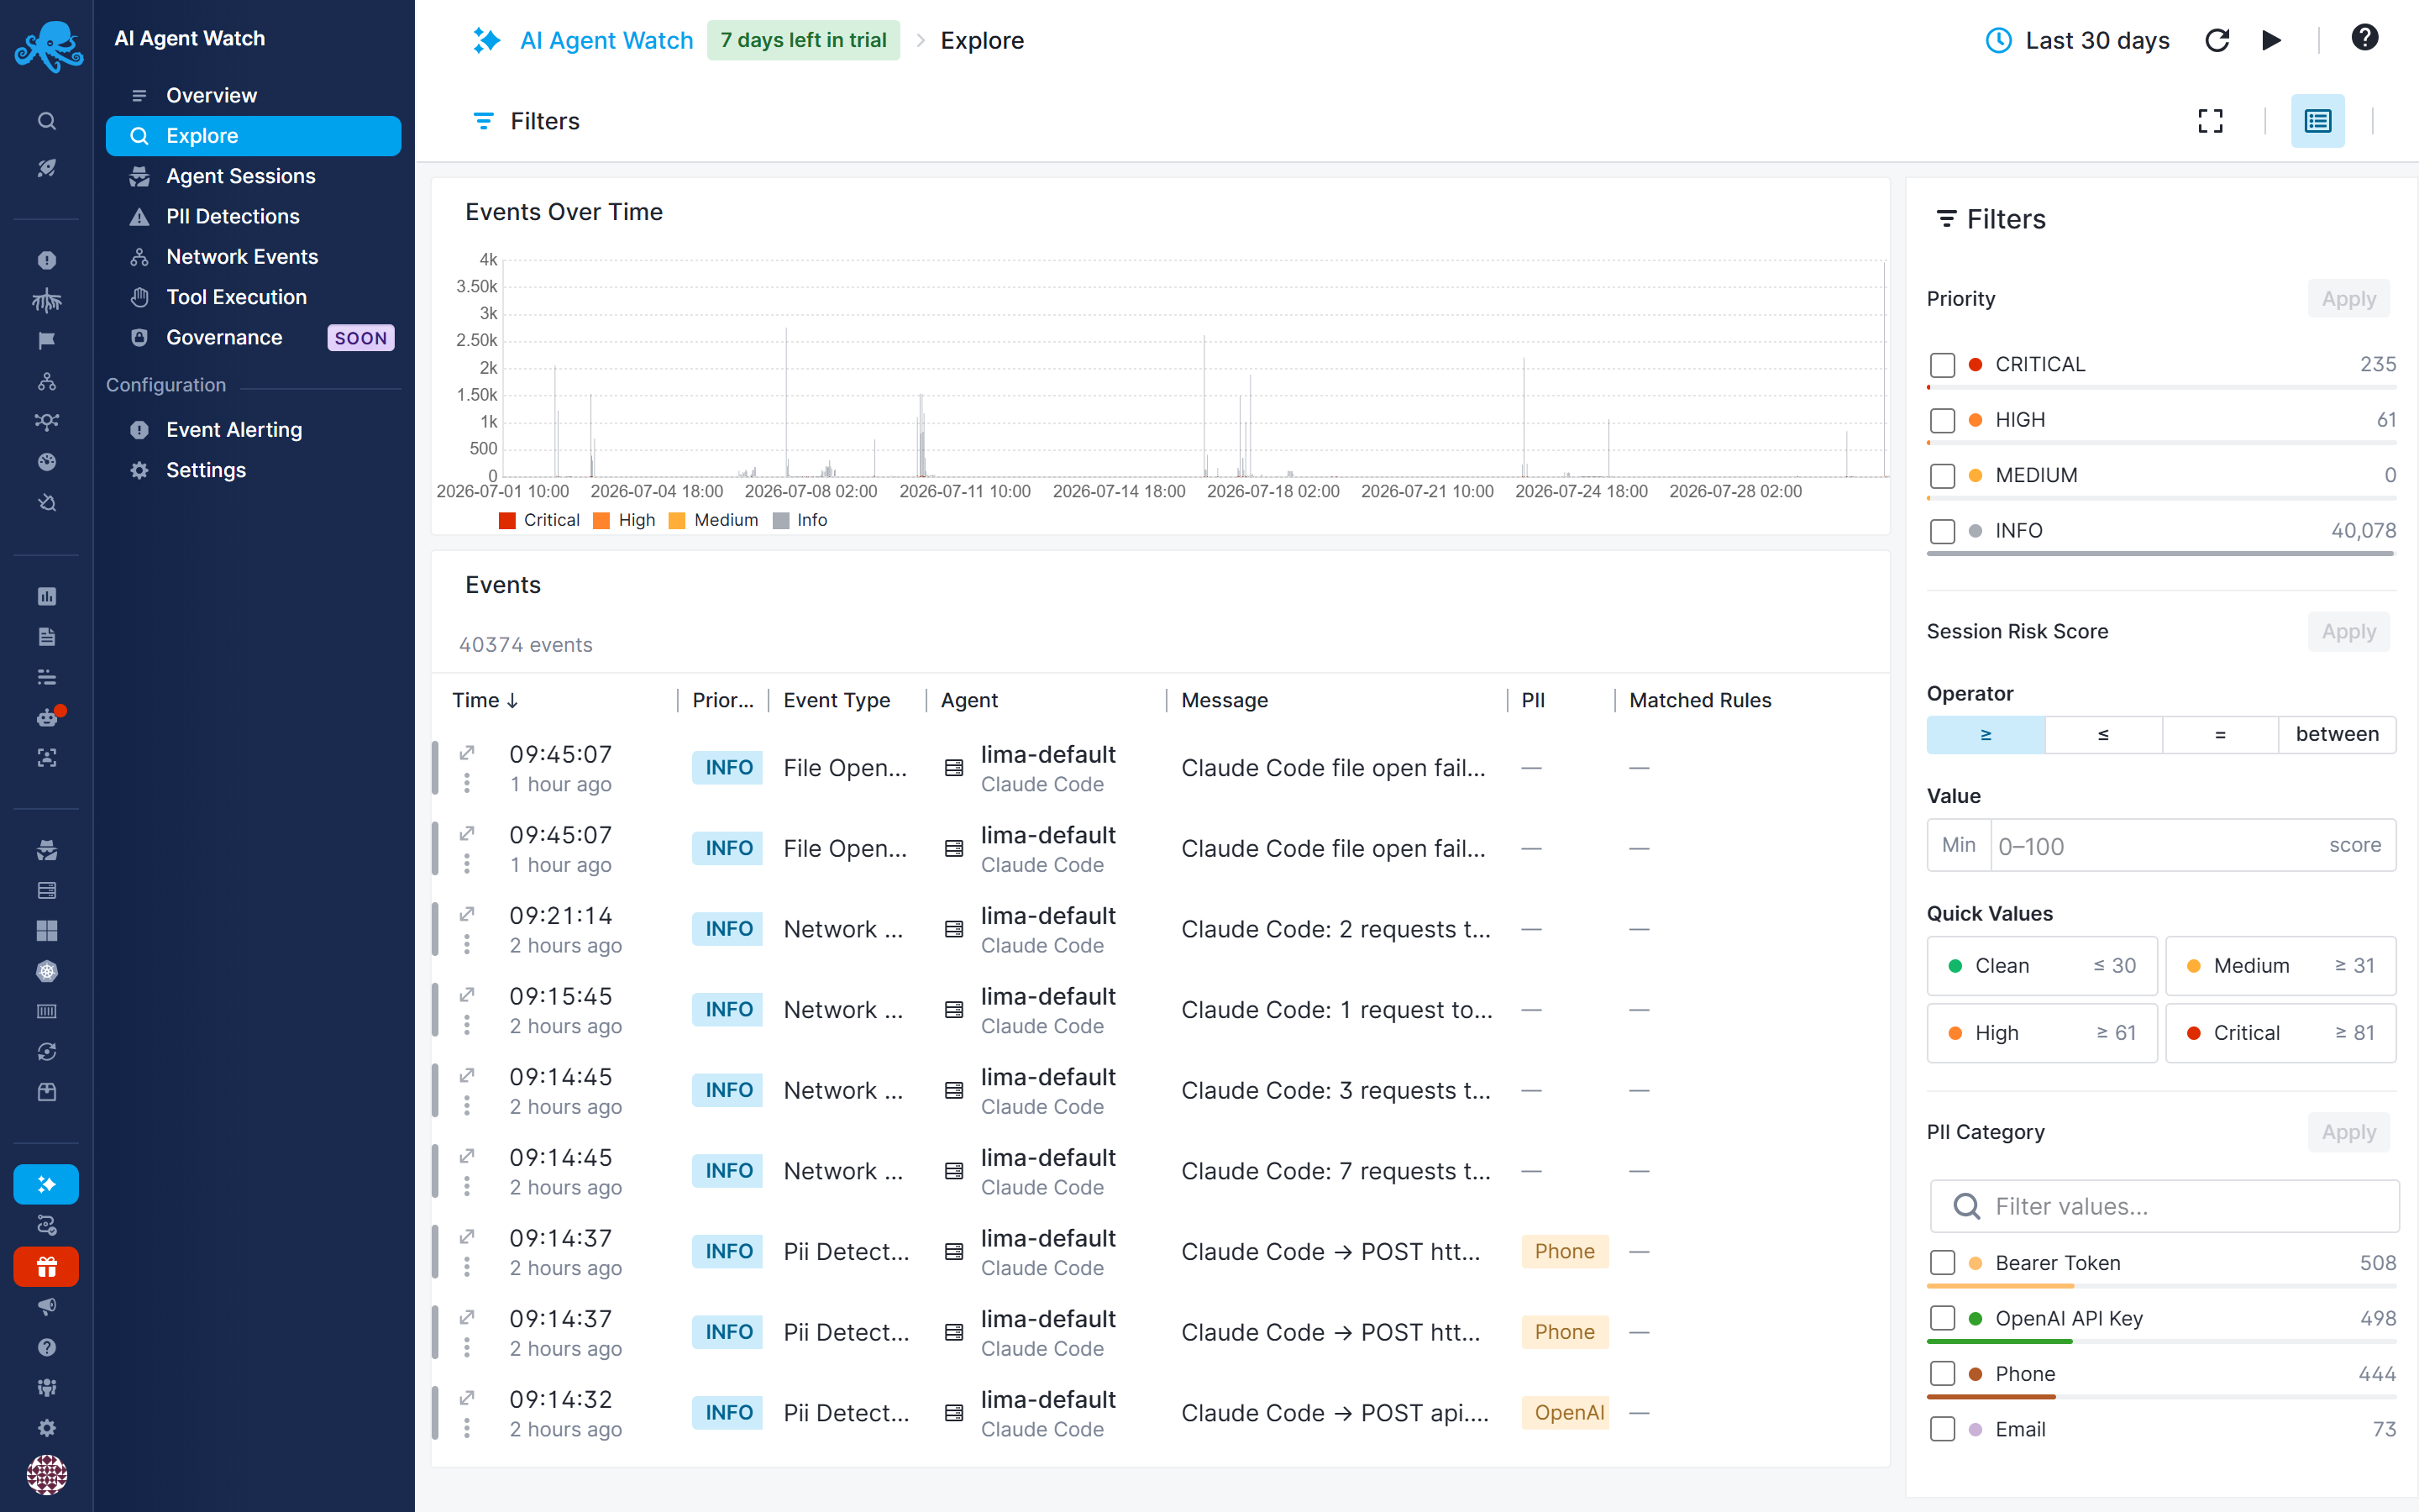2419x1512 pixels.
Task: Click the 7 days left in trial badge
Action: click(803, 40)
